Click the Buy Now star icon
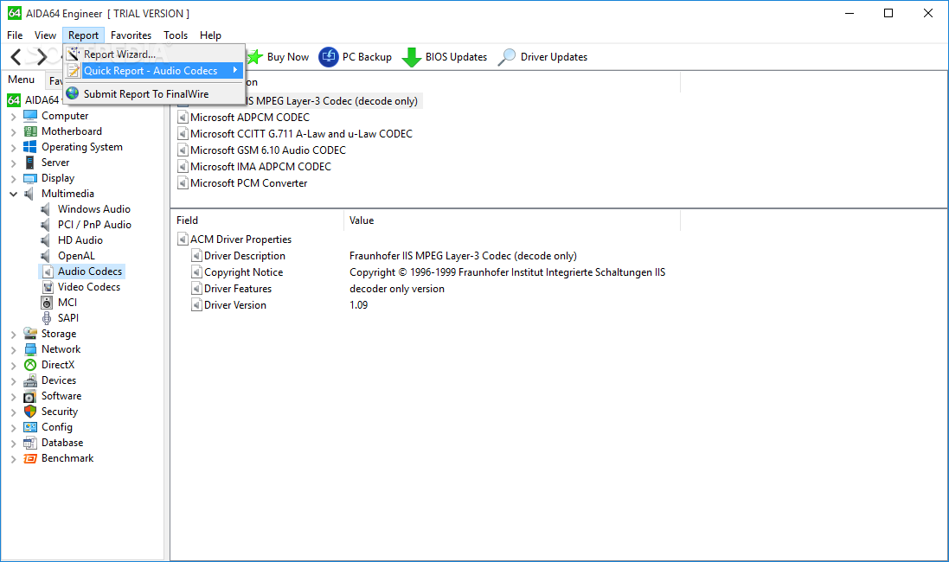Viewport: 949px width, 562px height. click(255, 57)
